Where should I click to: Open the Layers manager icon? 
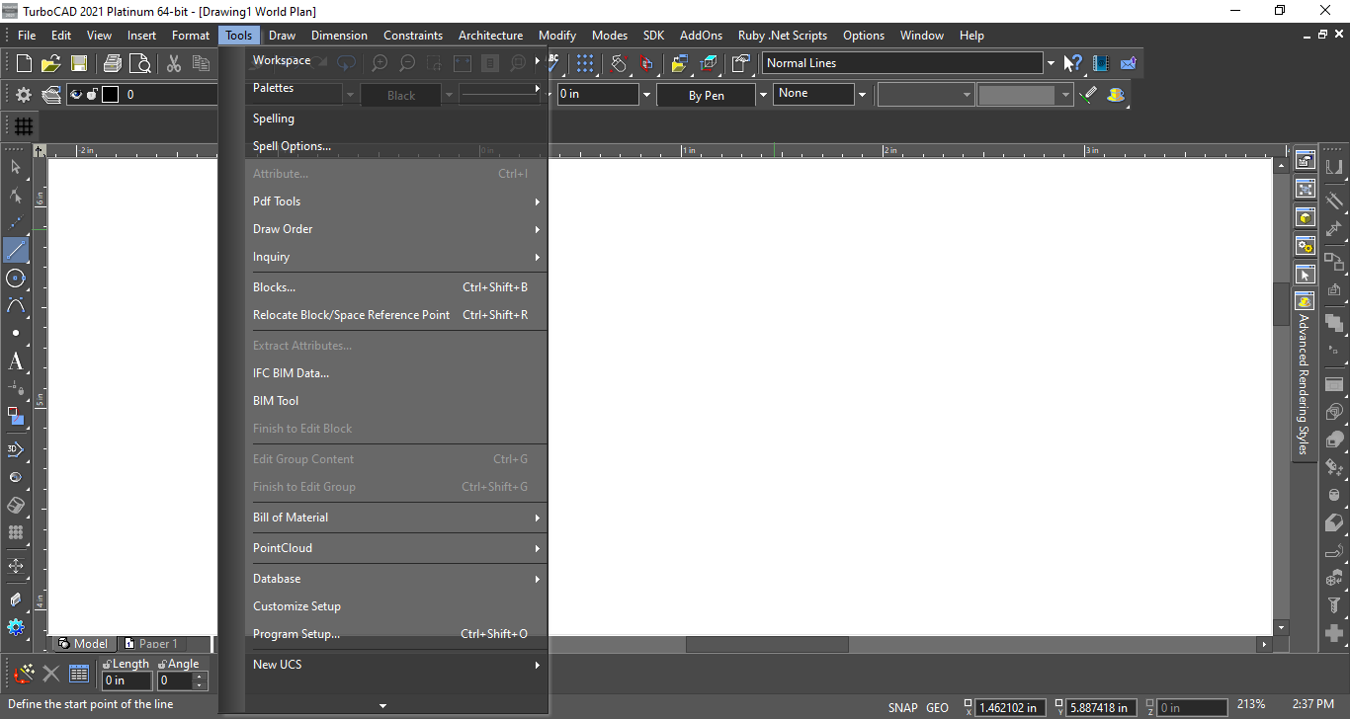coord(51,95)
